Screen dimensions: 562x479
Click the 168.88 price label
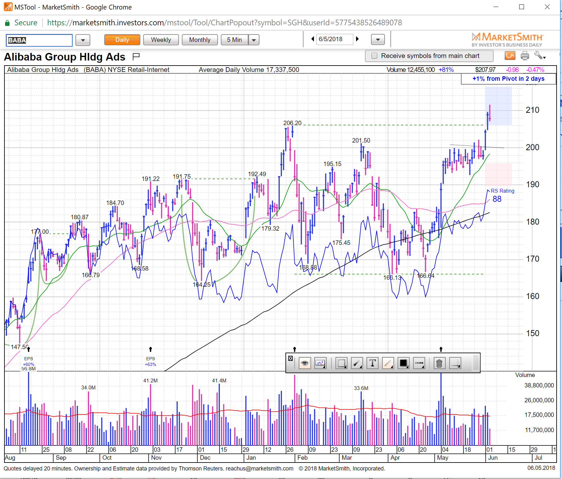[308, 267]
